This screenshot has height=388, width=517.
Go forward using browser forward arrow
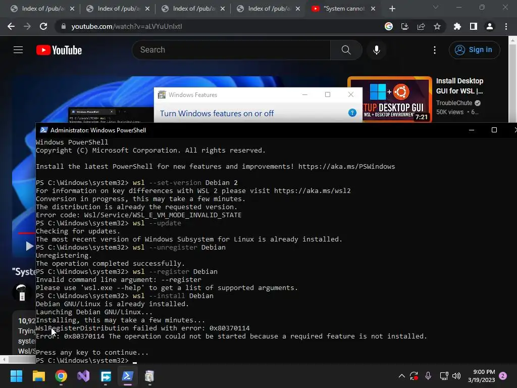[27, 26]
